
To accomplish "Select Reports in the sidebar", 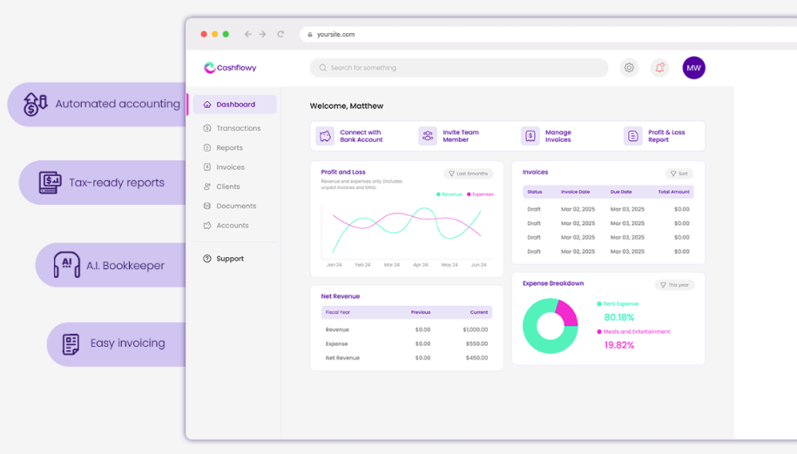I will click(229, 148).
